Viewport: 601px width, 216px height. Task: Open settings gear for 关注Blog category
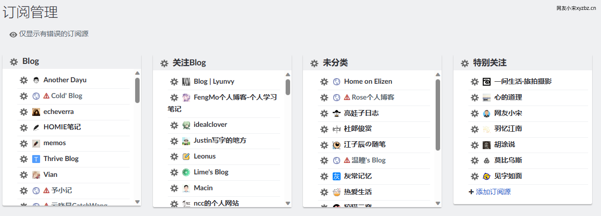(x=164, y=63)
